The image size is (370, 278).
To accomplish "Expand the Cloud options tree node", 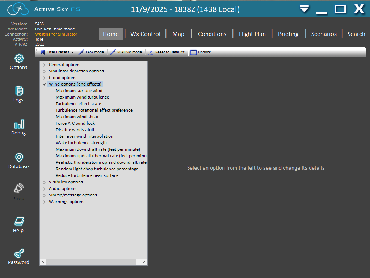I will click(x=44, y=78).
